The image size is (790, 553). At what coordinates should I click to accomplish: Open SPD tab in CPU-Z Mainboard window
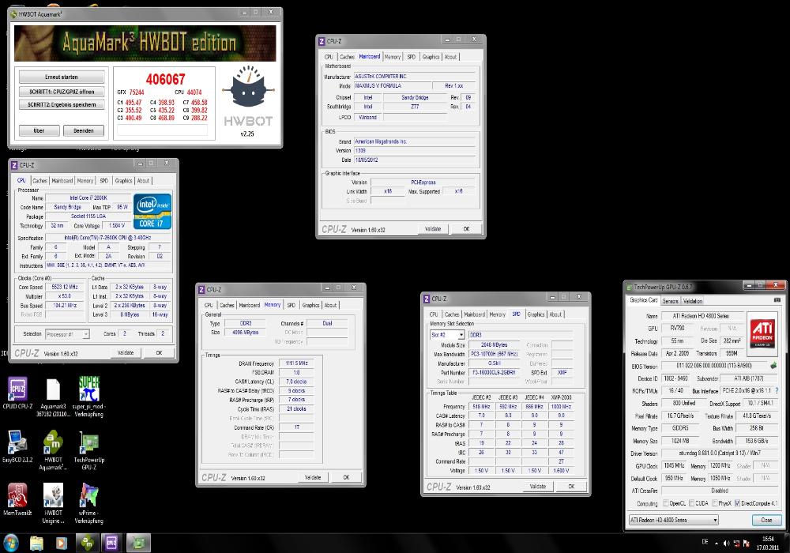pyautogui.click(x=412, y=57)
